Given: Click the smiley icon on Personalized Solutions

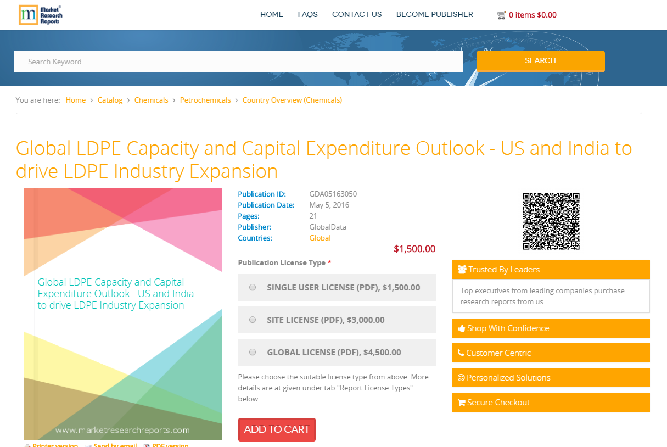Looking at the screenshot, I should coord(461,377).
